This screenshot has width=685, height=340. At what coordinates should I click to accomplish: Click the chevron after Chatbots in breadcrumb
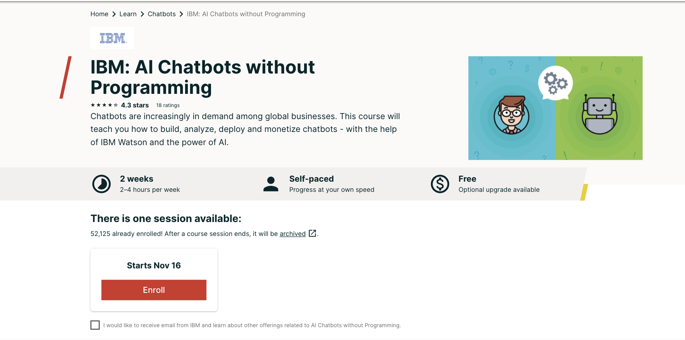point(181,14)
